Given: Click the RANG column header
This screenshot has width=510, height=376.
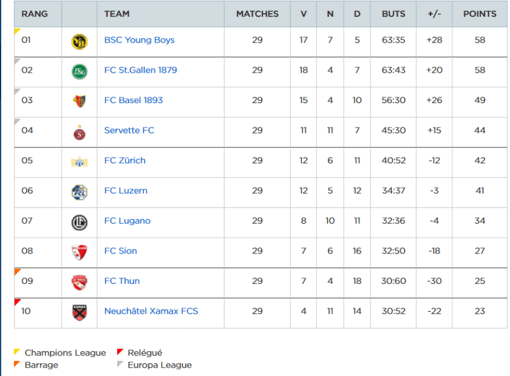Looking at the screenshot, I should click(35, 14).
